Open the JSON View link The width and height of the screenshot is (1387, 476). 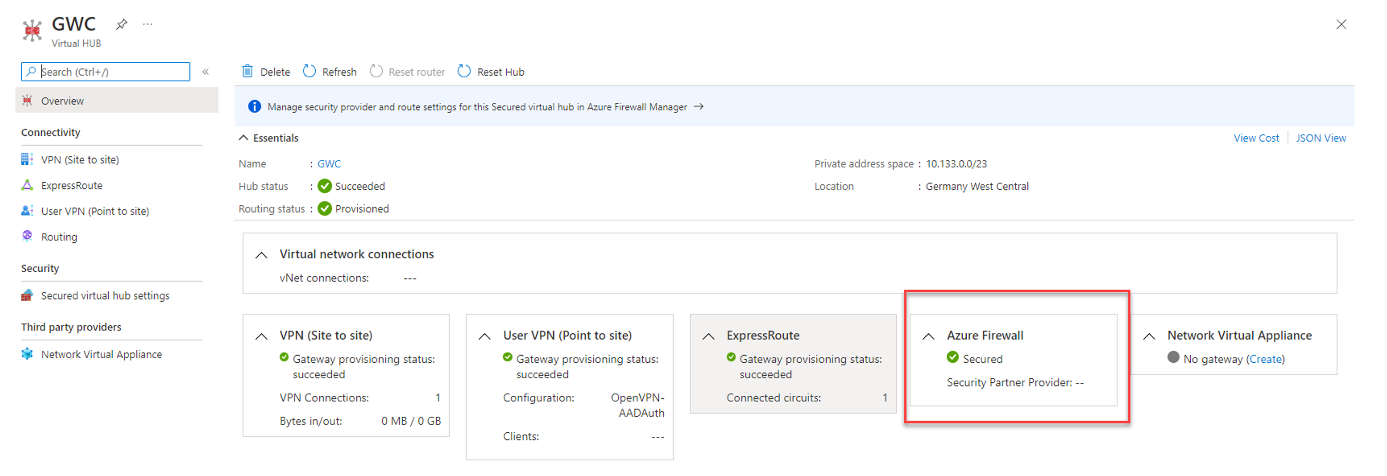point(1320,138)
